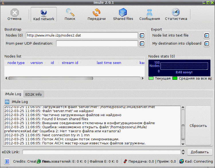Click the log scroll up arrow
This screenshot has width=215, height=168.
(x=183, y=107)
